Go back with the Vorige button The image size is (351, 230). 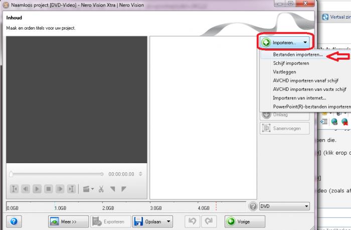245,221
